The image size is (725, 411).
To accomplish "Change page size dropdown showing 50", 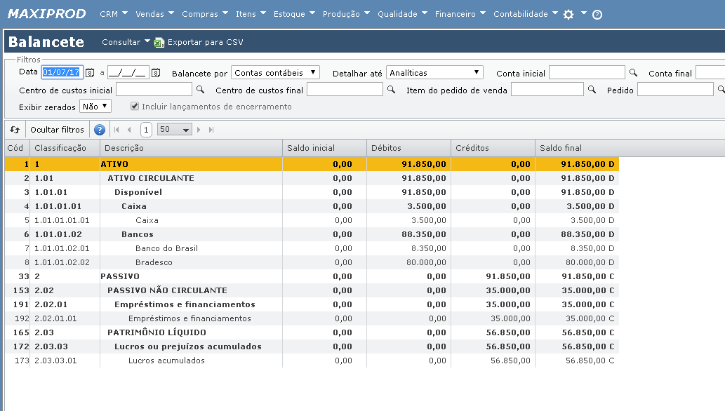I will [x=175, y=130].
